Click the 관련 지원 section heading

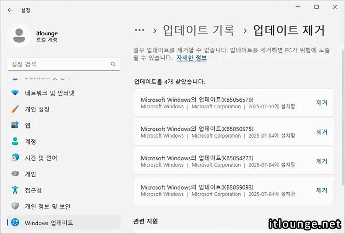(x=145, y=221)
